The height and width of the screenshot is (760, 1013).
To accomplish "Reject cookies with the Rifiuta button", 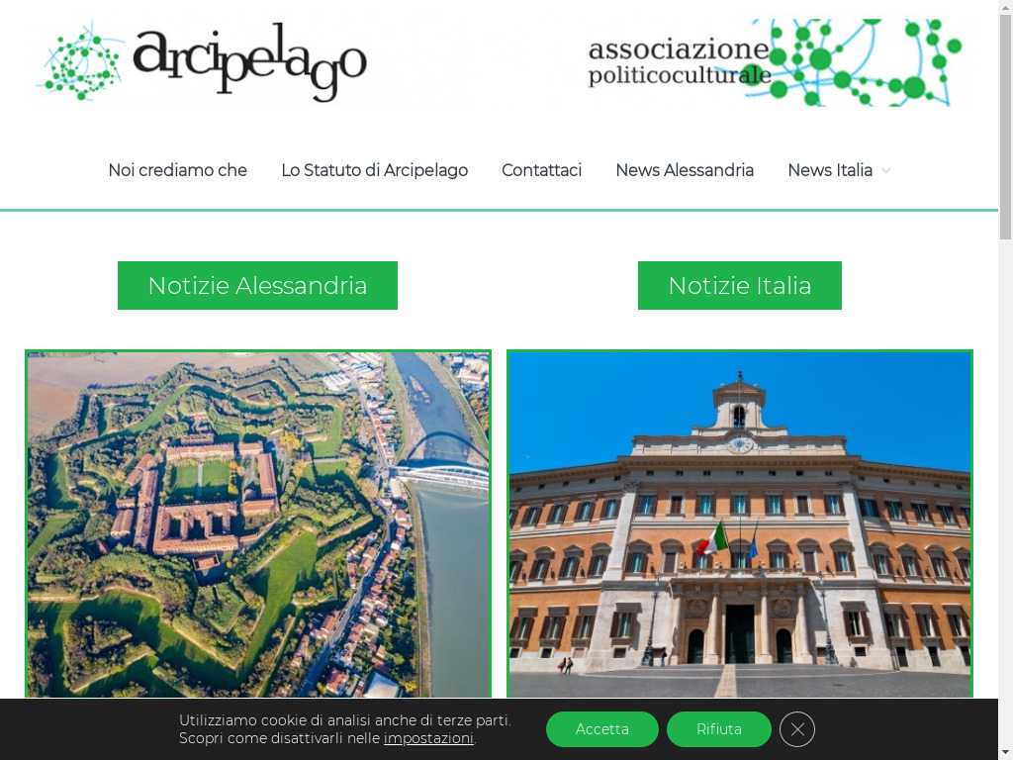I will pyautogui.click(x=719, y=729).
